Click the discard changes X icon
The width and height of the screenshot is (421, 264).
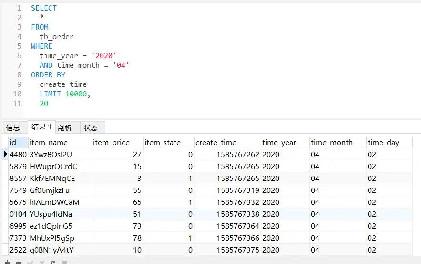[x=41, y=263]
